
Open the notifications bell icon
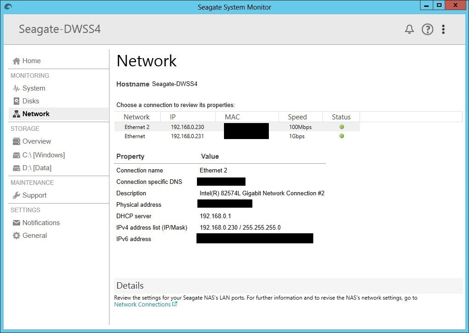point(409,29)
